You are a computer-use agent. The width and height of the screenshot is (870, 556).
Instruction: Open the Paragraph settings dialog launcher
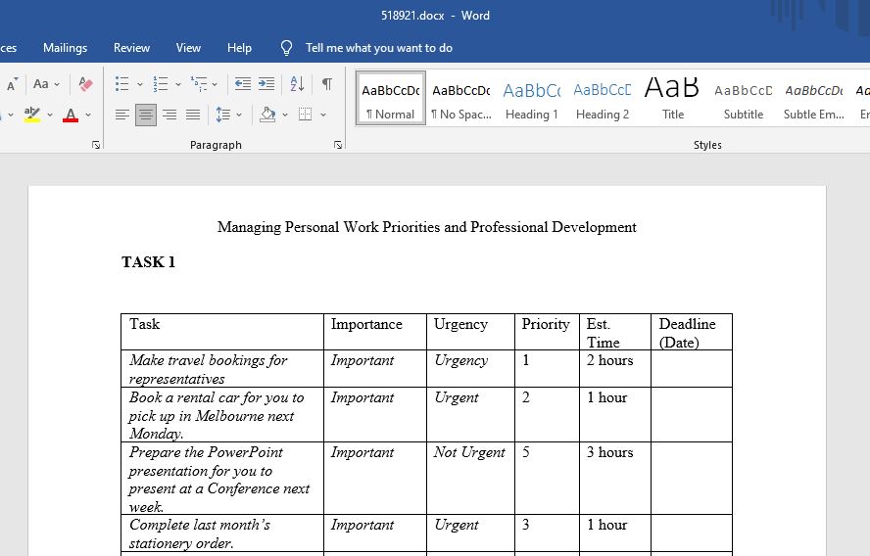(338, 145)
